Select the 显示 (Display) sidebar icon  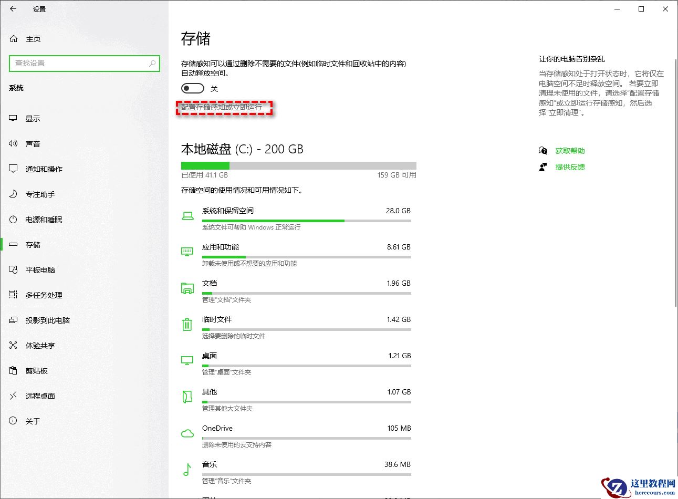tap(13, 118)
